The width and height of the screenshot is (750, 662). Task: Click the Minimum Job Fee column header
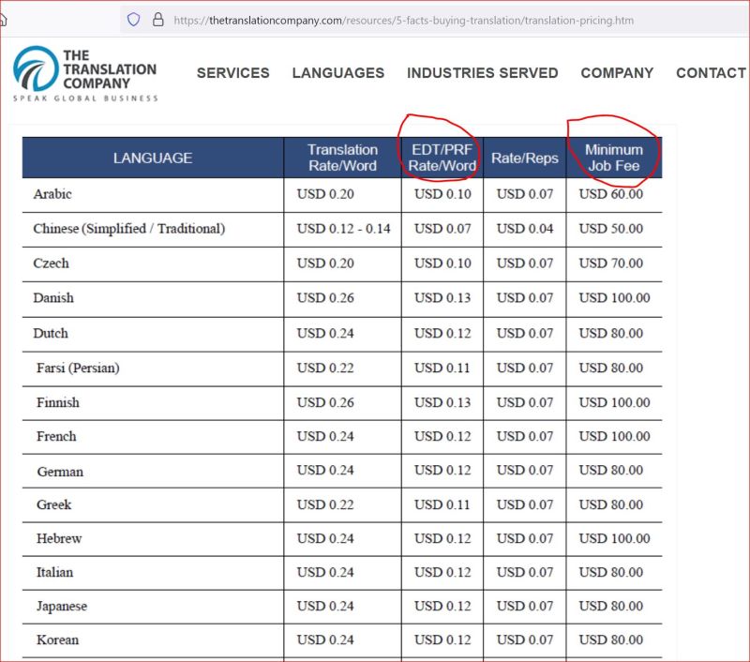614,158
